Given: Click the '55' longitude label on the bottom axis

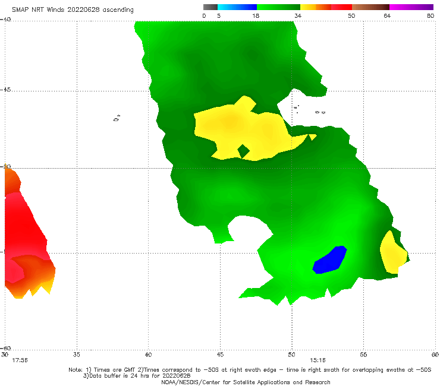Looking at the screenshot, I should (363, 355).
